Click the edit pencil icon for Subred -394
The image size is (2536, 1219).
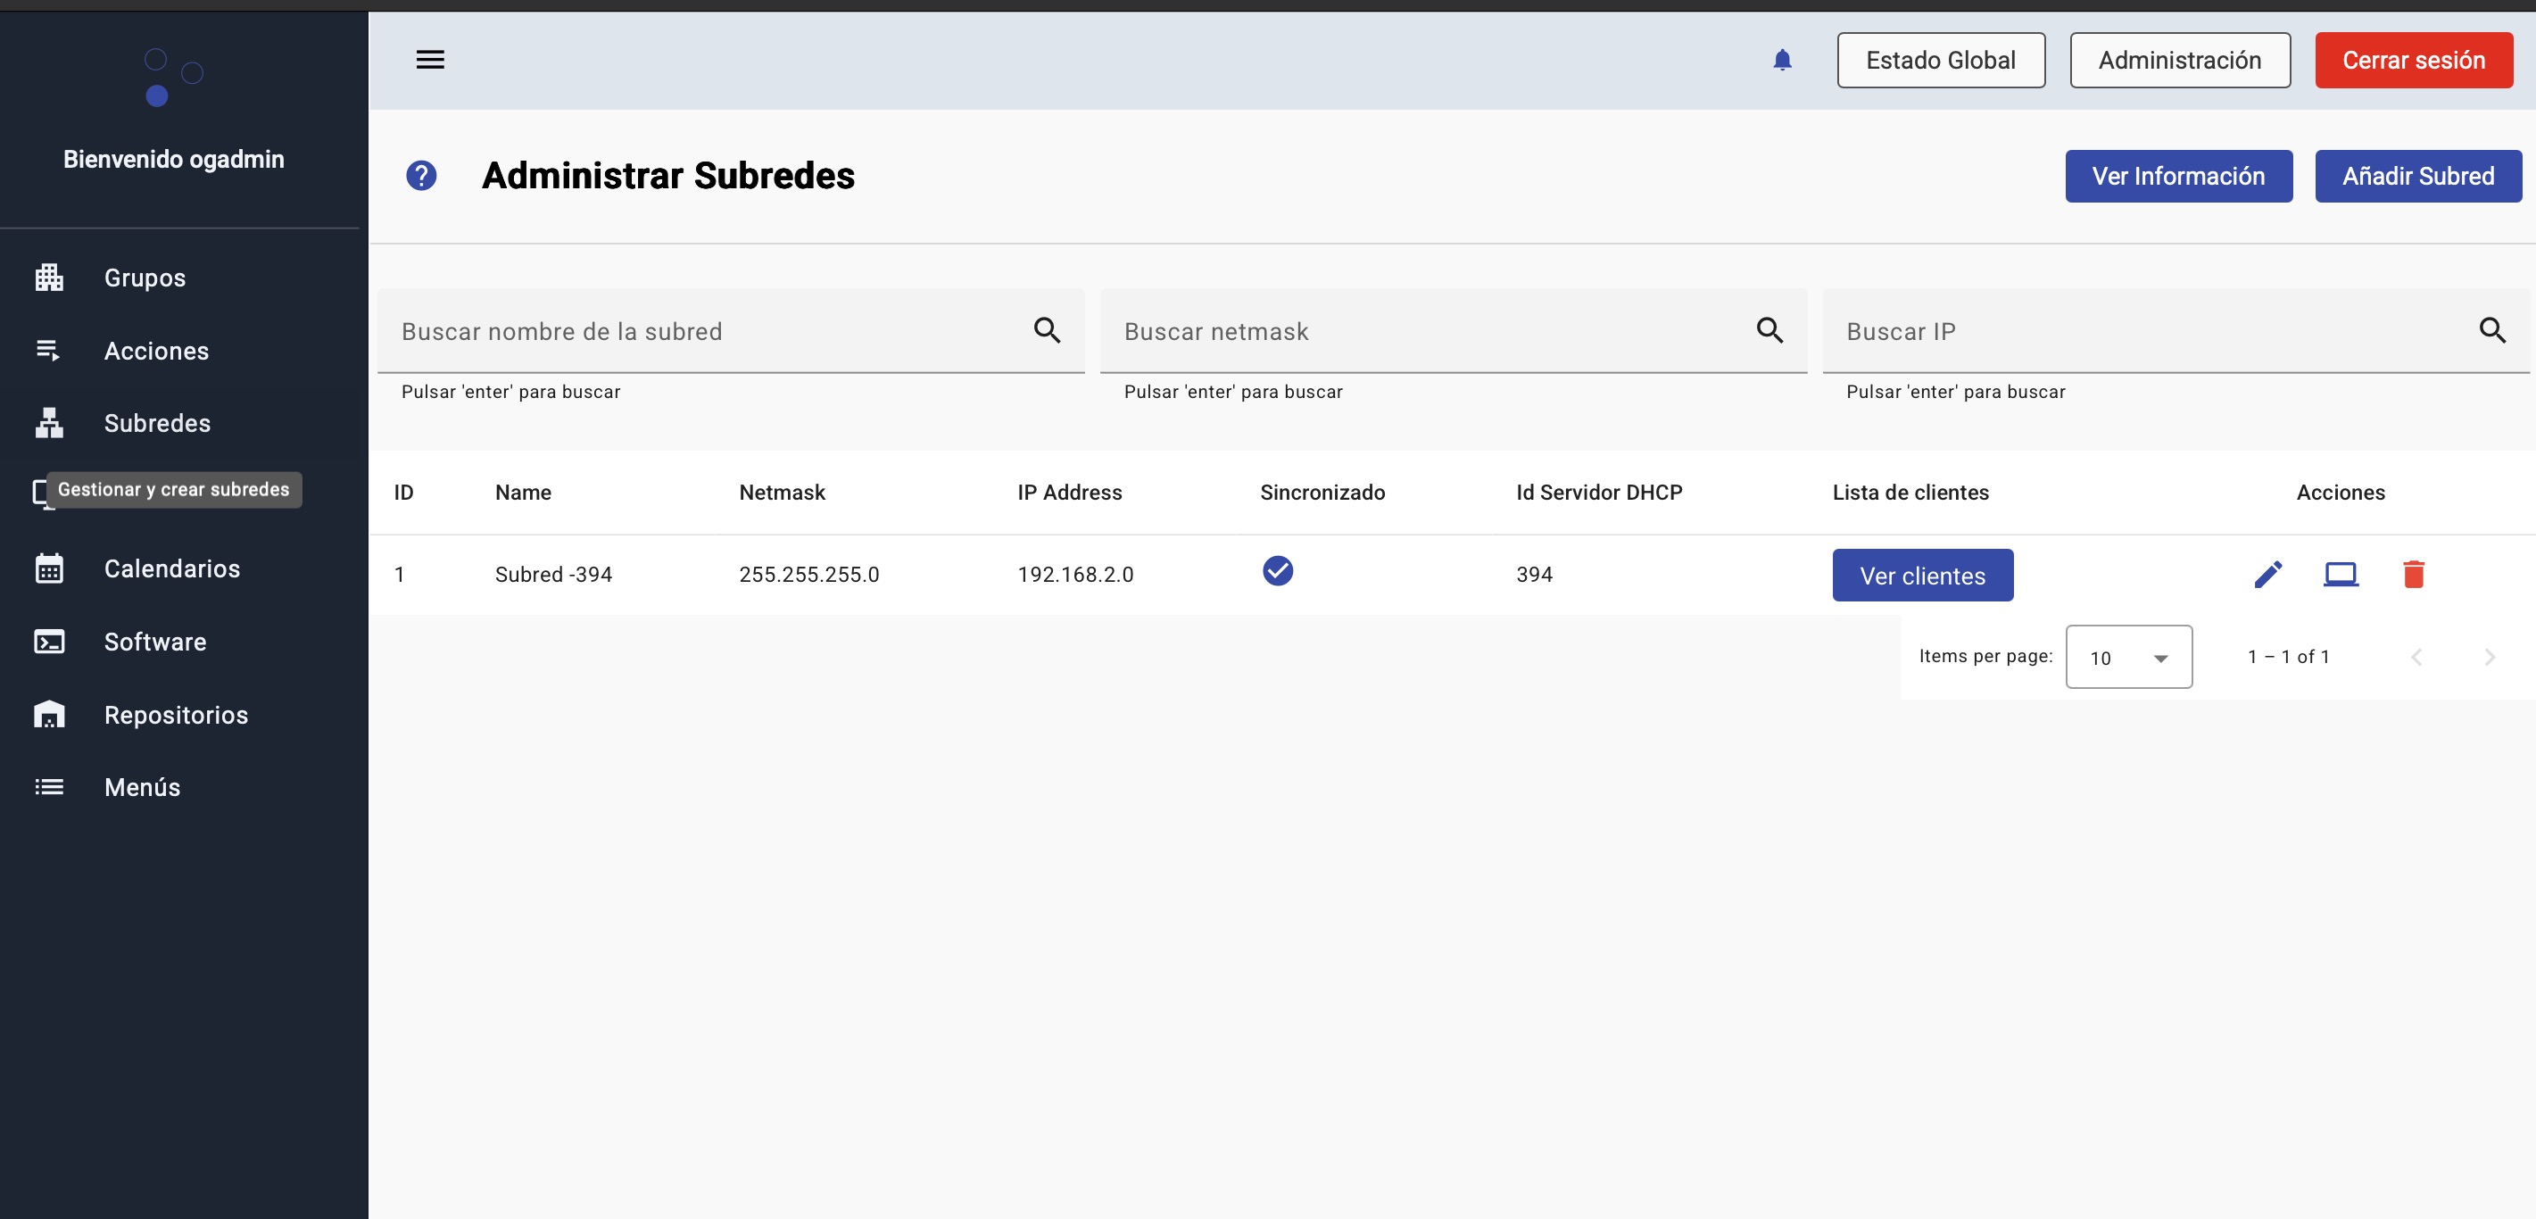click(x=2268, y=574)
